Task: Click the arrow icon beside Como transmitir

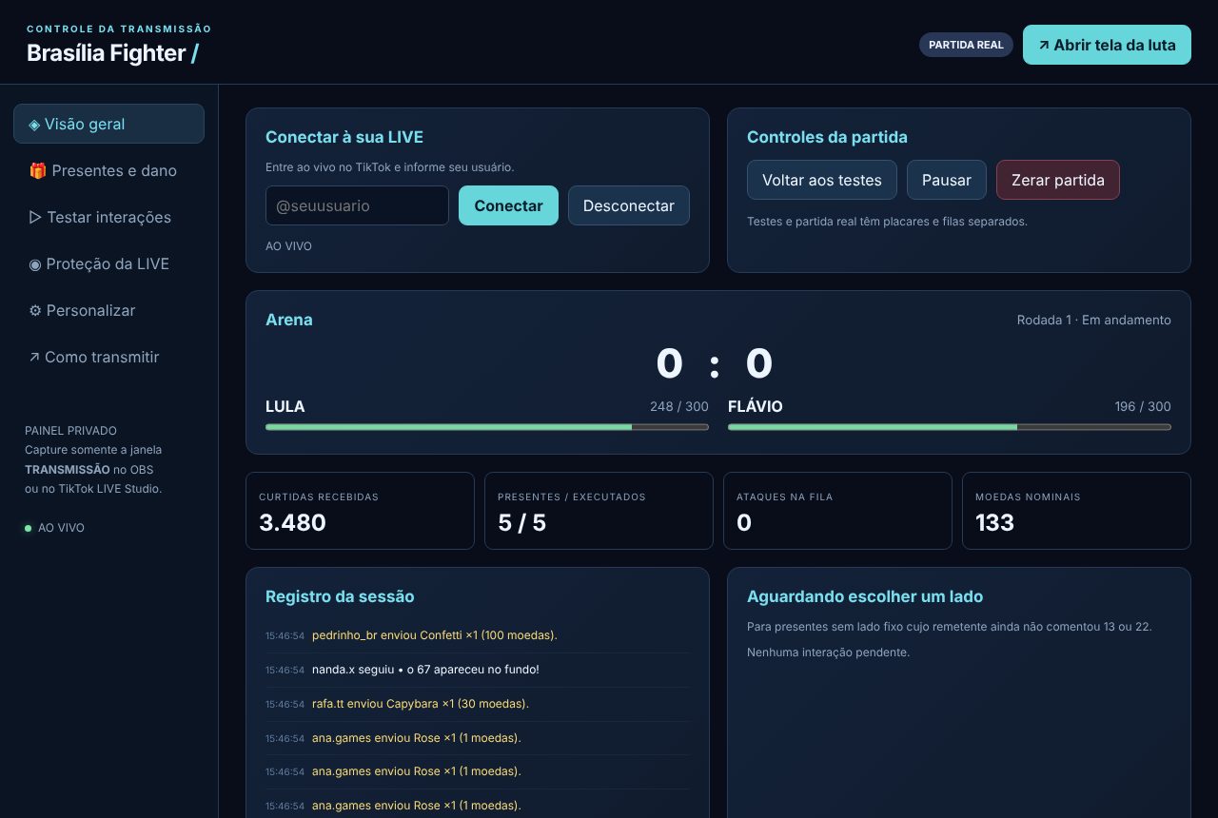Action: (x=34, y=357)
